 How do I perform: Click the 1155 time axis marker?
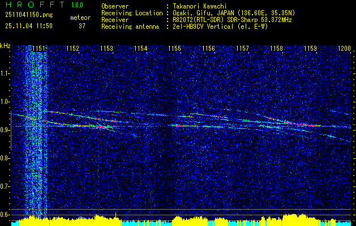pyautogui.click(x=174, y=49)
